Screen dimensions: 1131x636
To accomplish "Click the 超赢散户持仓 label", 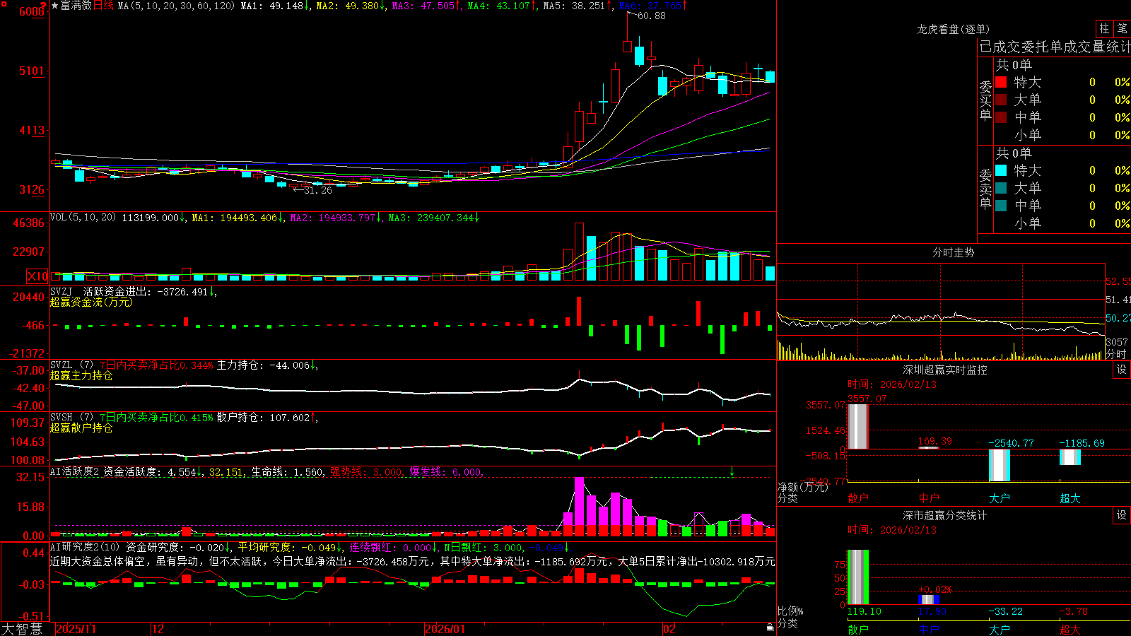I will (x=81, y=428).
